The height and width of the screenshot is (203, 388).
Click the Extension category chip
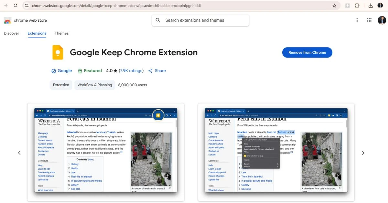click(x=61, y=85)
